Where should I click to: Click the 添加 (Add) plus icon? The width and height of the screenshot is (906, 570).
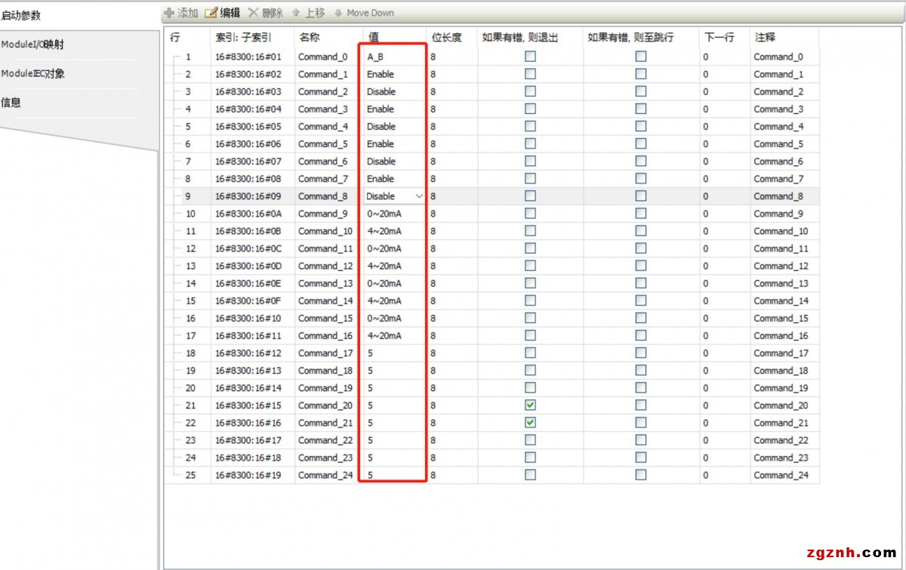point(169,13)
